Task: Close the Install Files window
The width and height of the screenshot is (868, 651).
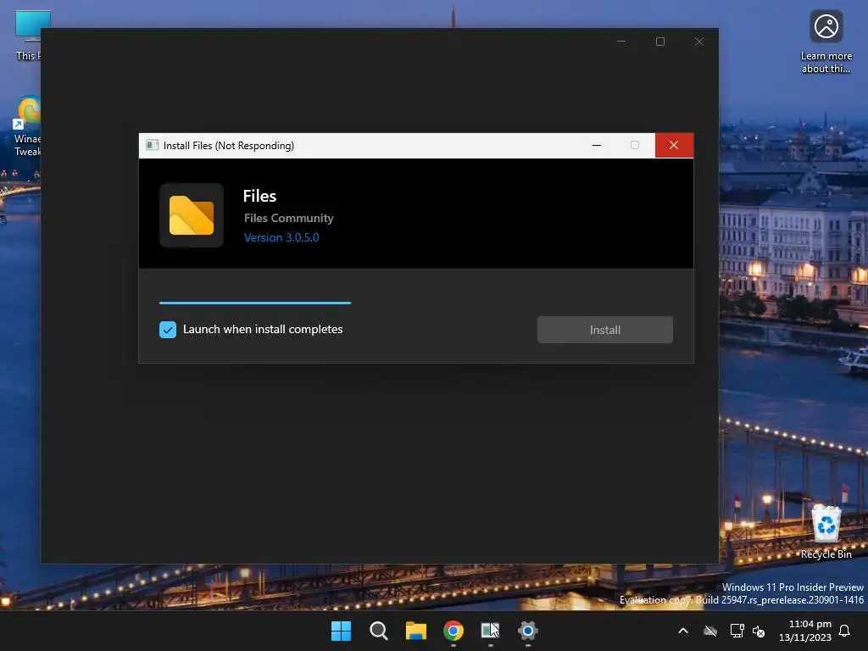Action: (x=674, y=145)
